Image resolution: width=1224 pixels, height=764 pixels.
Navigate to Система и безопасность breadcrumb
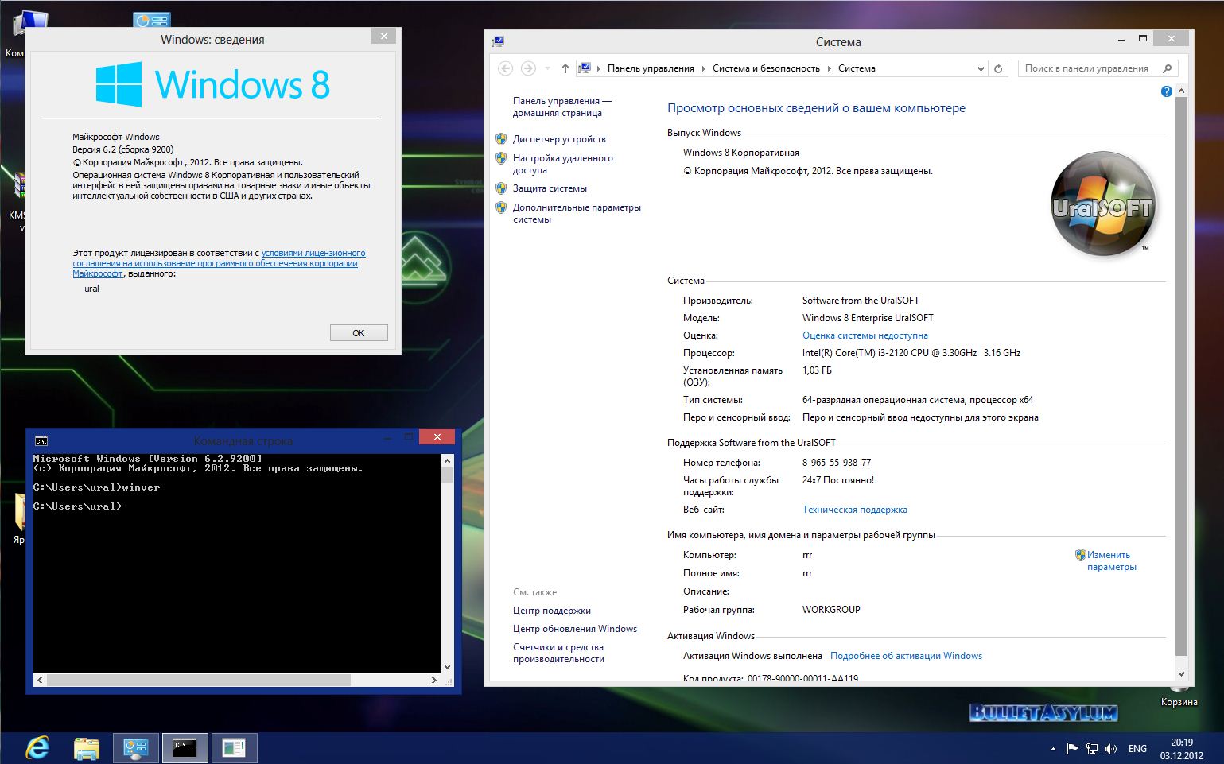point(766,68)
